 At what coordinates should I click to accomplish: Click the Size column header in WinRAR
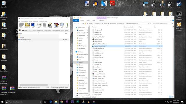pyautogui.click(x=66, y=33)
